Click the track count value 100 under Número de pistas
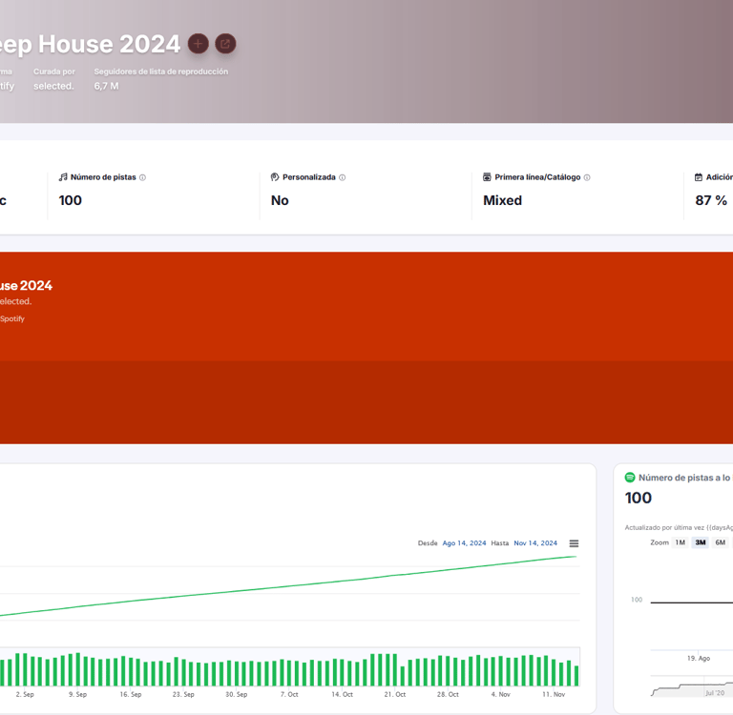733x715 pixels. click(70, 200)
